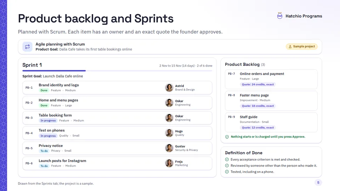Screen dimensions: 340x191
Task: Open the Test on phones item
Action: coord(117,133)
